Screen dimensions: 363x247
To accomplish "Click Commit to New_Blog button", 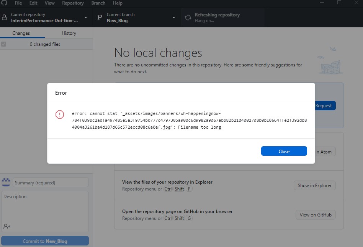I will [45, 241].
